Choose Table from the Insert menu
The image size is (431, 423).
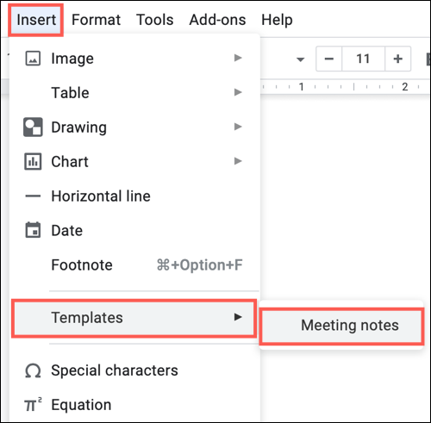click(x=134, y=93)
